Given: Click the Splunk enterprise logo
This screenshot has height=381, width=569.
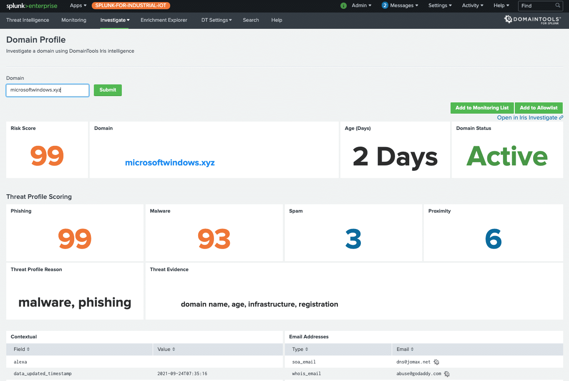Looking at the screenshot, I should tap(32, 6).
